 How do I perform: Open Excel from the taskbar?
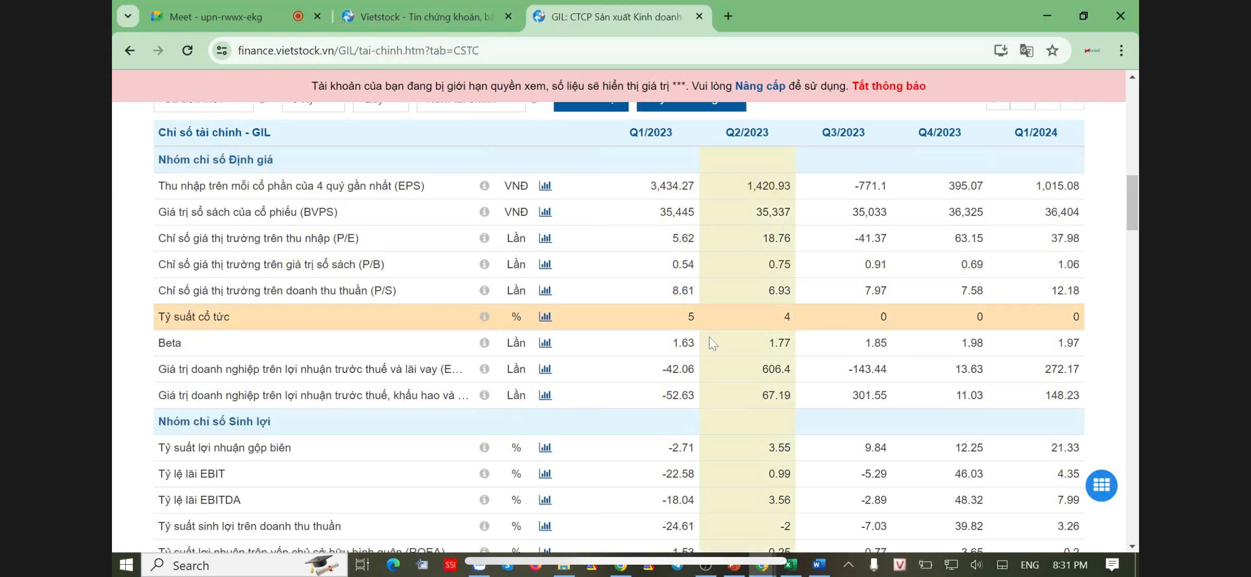point(790,565)
